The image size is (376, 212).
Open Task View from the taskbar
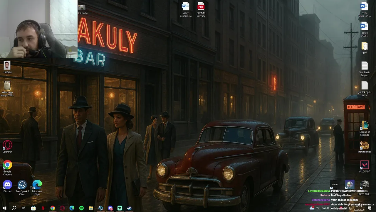click(x=23, y=208)
